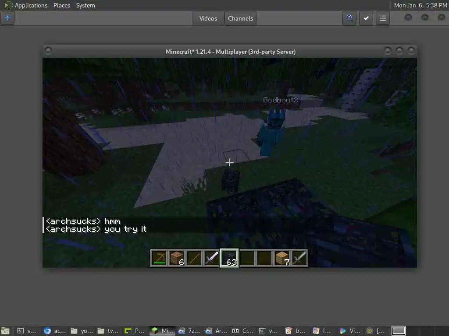Click the blue plus add button in toolbar

(x=7, y=18)
